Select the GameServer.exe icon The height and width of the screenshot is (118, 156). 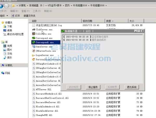coord(34,46)
